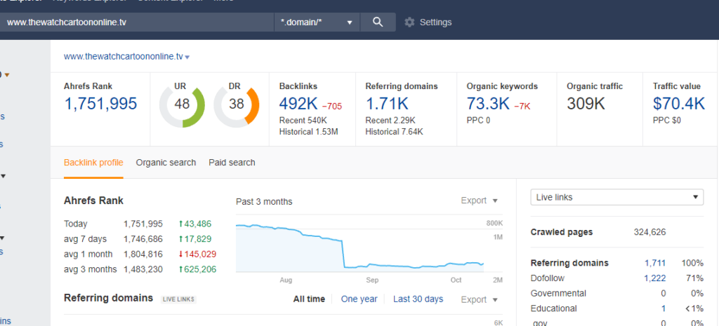Viewport: 719px width, 326px height.
Task: Click the PPC 0 text
Action: 478,121
